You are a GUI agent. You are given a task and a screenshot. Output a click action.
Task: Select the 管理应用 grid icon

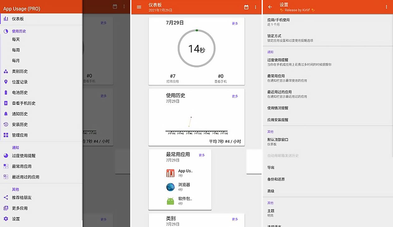5,135
